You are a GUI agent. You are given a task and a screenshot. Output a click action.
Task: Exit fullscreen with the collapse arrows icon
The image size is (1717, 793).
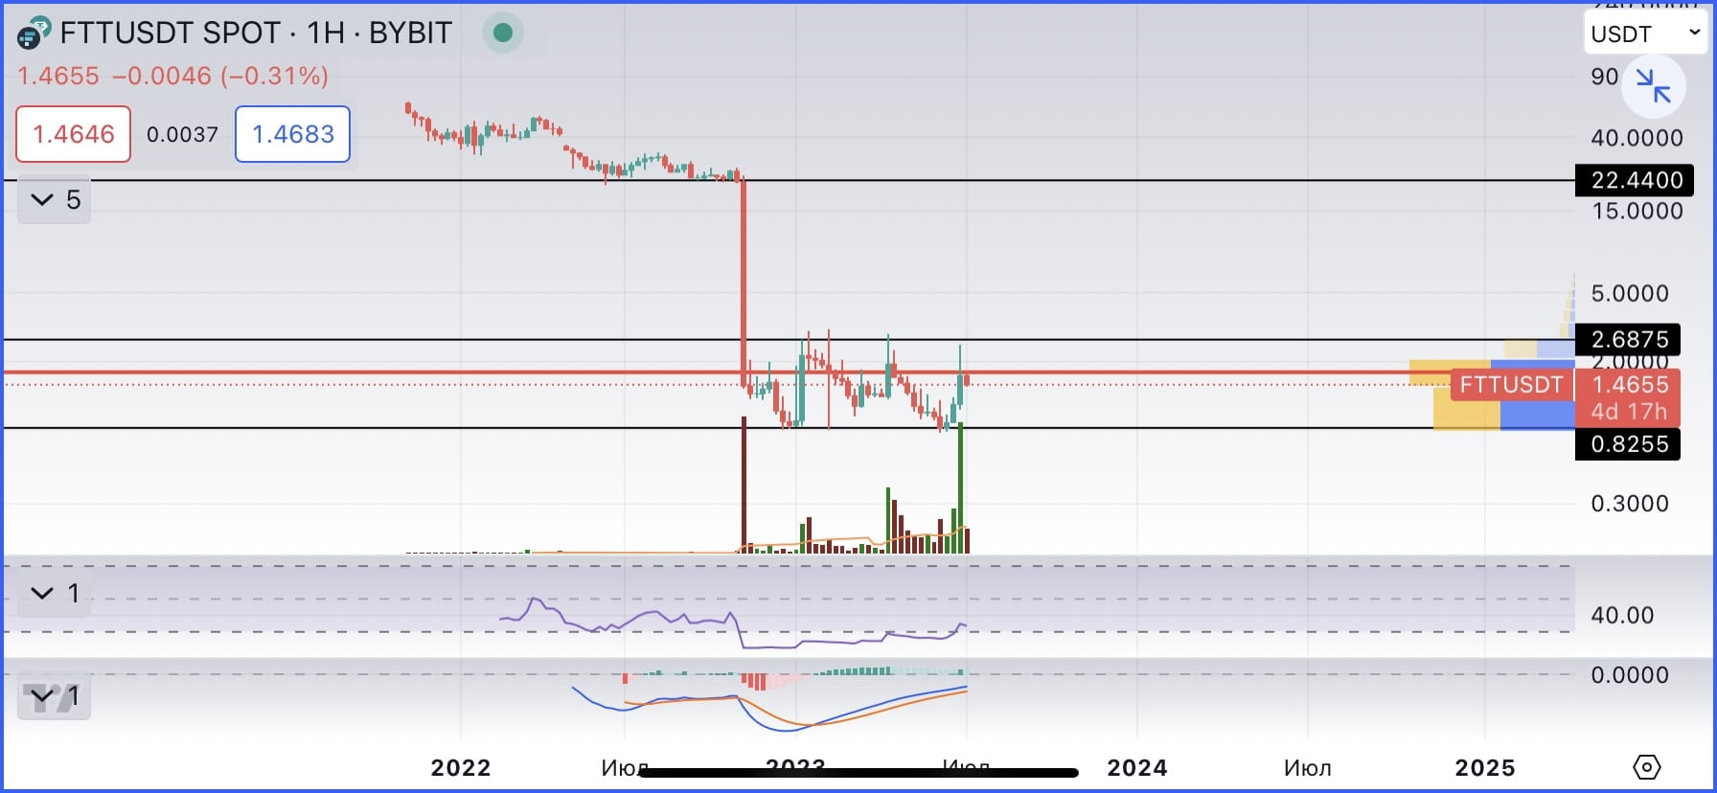pyautogui.click(x=1653, y=86)
